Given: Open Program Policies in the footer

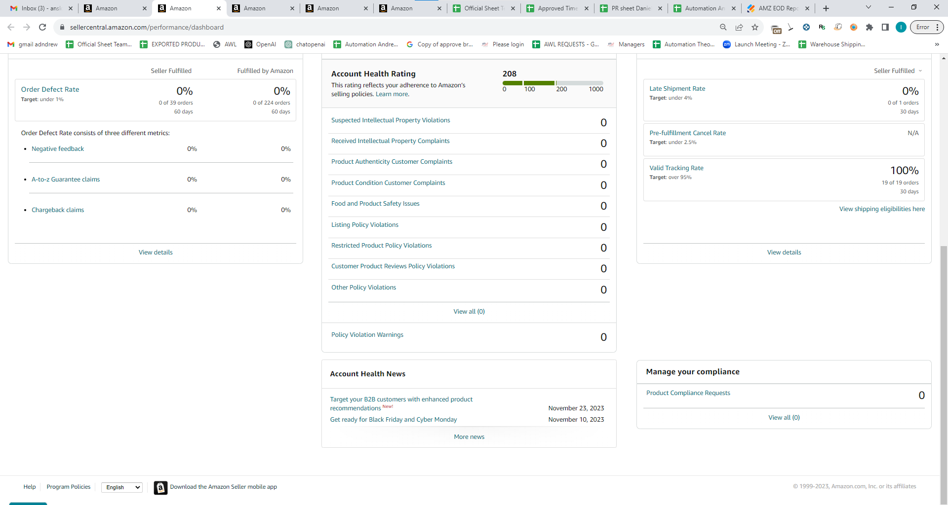Looking at the screenshot, I should (x=69, y=487).
